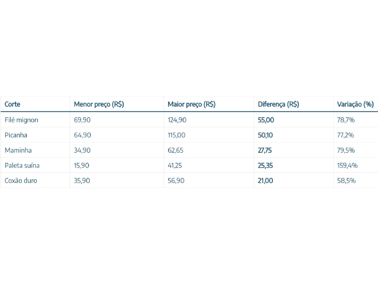
Task: Click the Paleta suína cell
Action: [22, 165]
